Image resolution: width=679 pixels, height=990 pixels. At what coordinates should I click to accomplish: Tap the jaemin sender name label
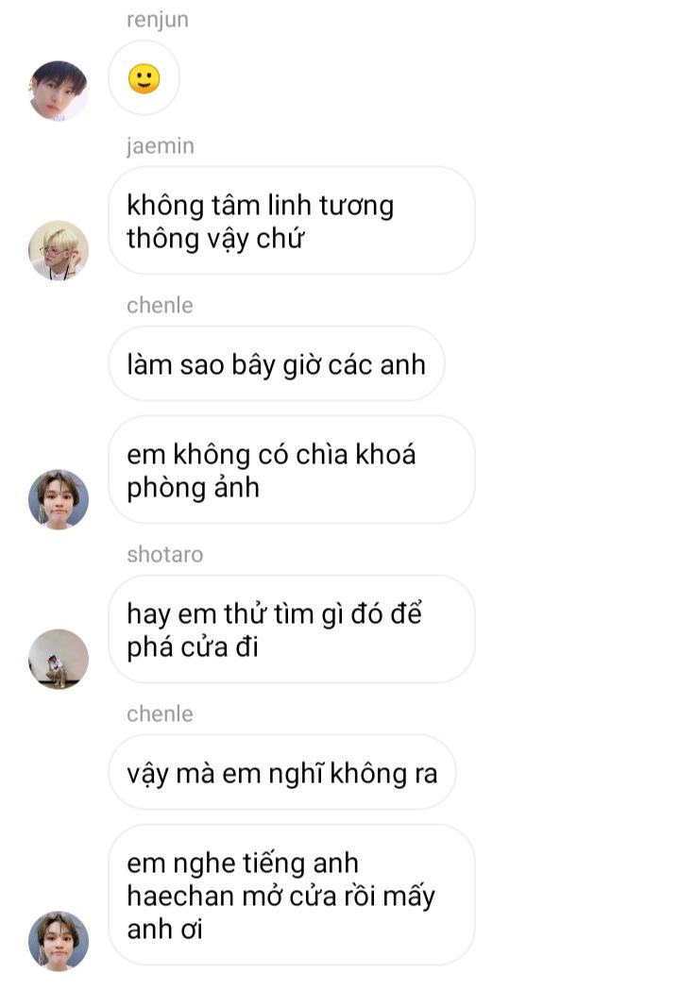[x=161, y=146]
